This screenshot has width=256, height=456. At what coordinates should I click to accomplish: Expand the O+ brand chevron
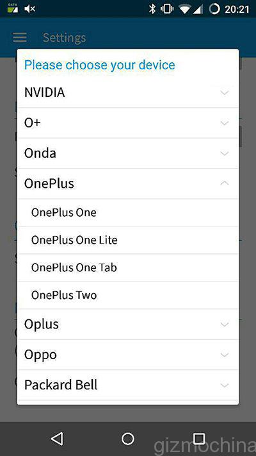point(225,123)
